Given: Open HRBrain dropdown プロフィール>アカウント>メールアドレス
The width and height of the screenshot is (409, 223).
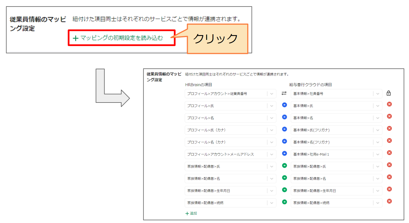Looking at the screenshot, I should click(230, 154).
